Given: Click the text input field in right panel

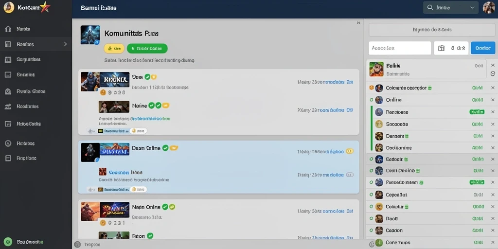Looking at the screenshot, I should click(x=400, y=48).
